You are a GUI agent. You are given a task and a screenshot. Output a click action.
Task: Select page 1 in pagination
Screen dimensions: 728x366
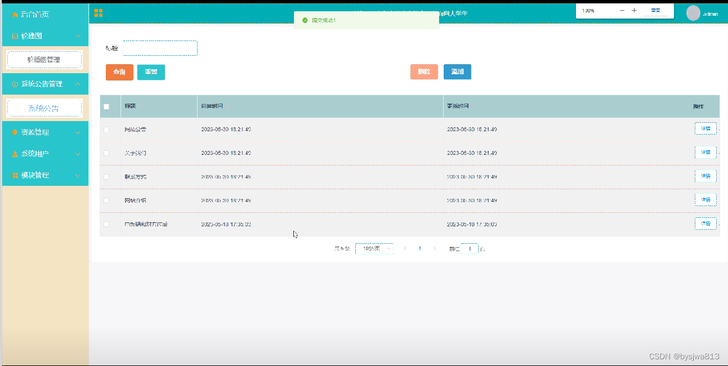(x=419, y=248)
